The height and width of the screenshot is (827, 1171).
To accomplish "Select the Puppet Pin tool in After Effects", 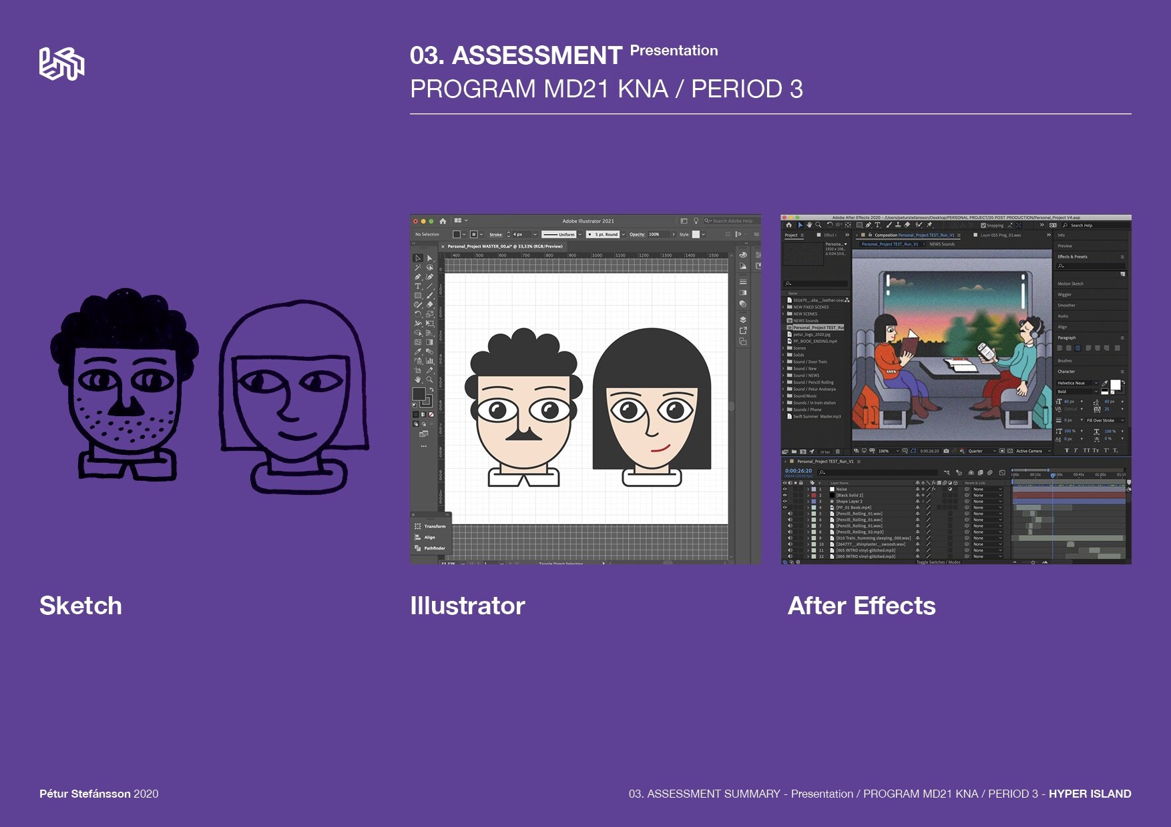I will 929,225.
